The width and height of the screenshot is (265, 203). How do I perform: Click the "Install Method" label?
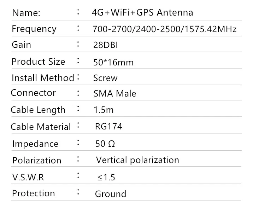tap(43, 78)
